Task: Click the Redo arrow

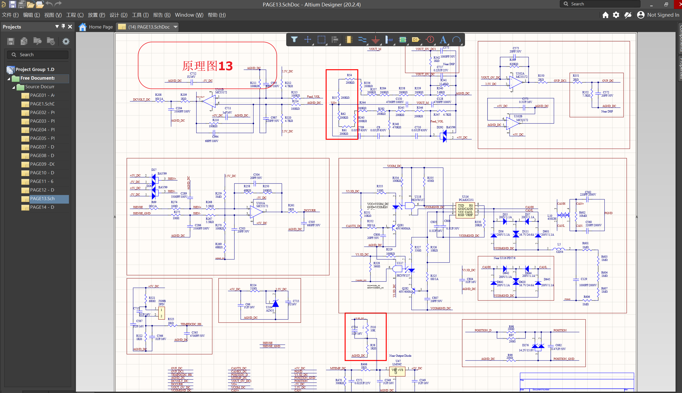Action: (x=58, y=4)
